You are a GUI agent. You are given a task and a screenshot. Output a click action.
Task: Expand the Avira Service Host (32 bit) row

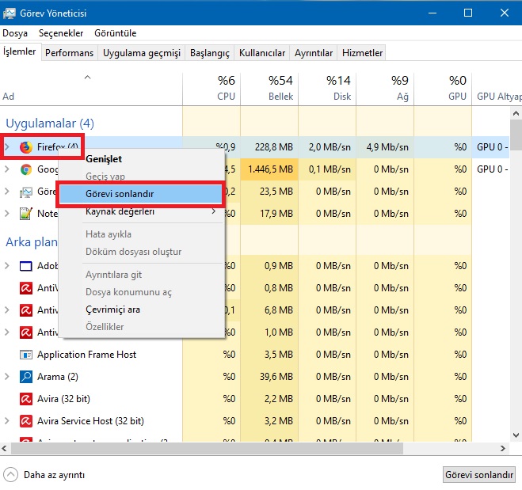(x=7, y=421)
